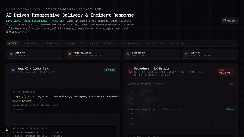Open the source GitHub button
Image resolution: width=244 pixels, height=137 pixels.
(229, 21)
